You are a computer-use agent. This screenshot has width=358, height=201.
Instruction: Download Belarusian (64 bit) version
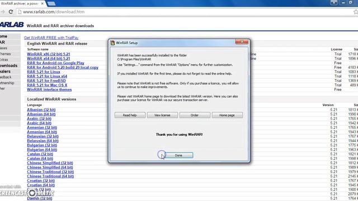tap(43, 141)
